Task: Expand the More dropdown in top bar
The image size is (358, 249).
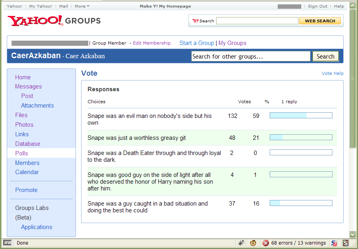Action: [82, 6]
